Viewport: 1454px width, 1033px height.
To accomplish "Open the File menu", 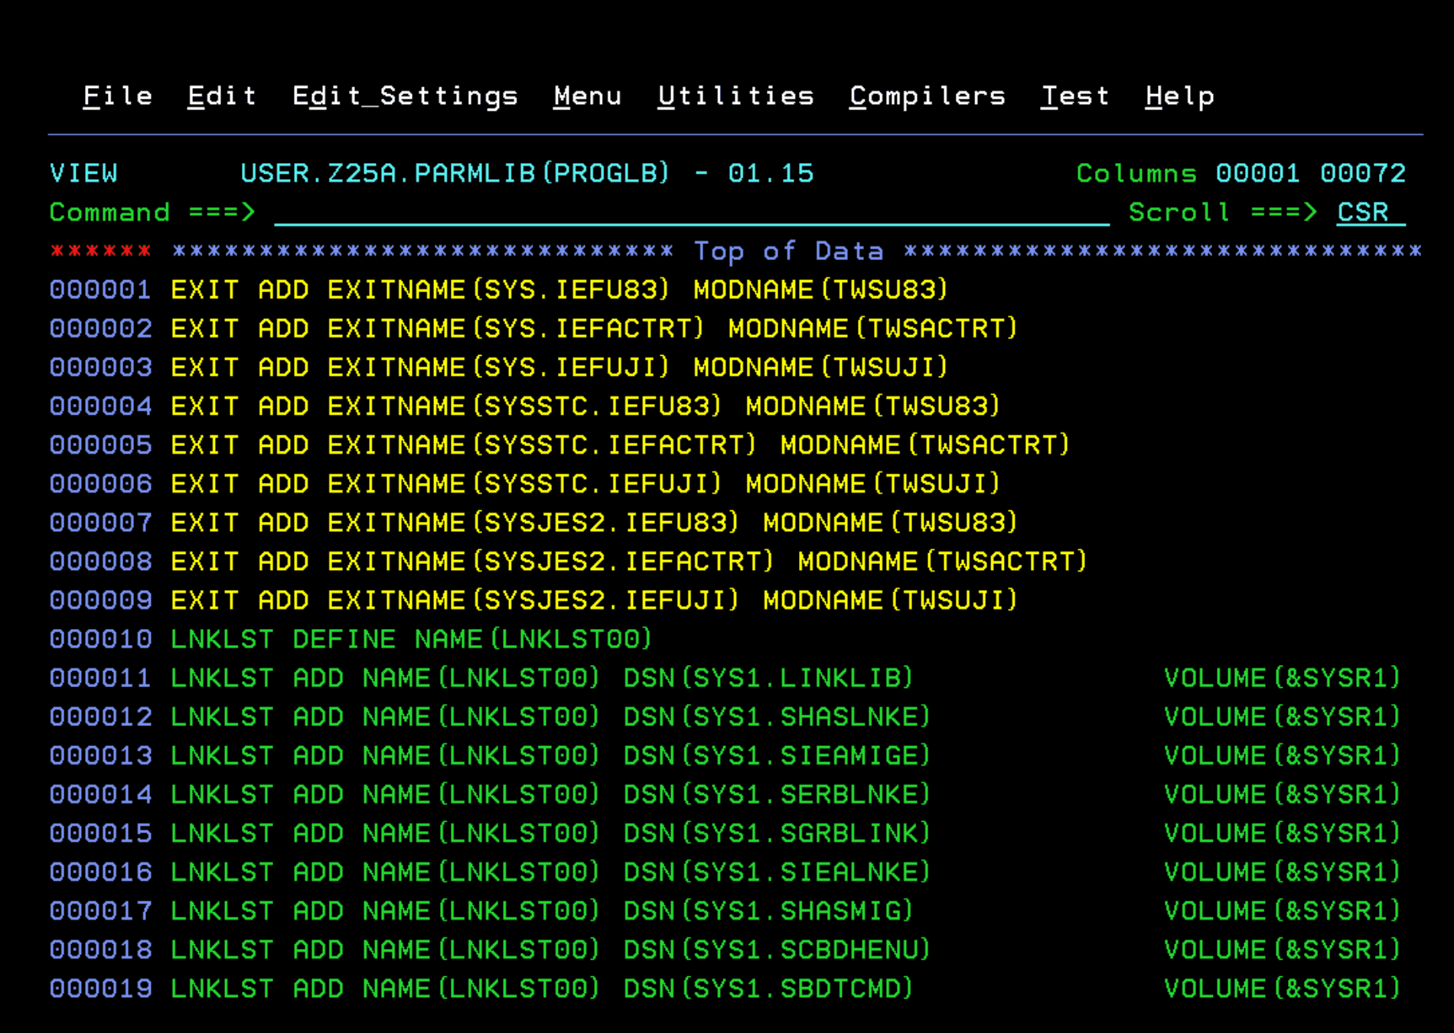I will coord(118,96).
